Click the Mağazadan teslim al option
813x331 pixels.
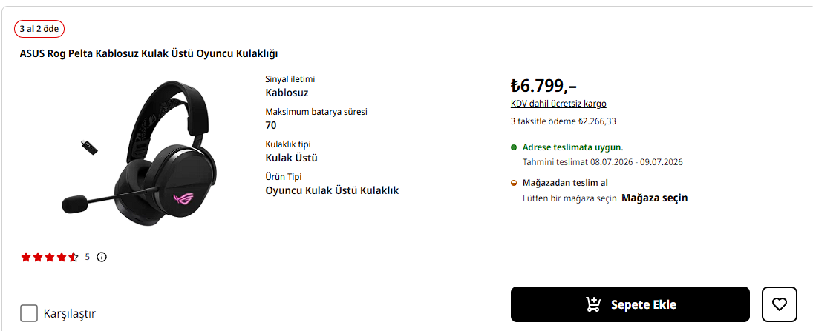pos(565,183)
